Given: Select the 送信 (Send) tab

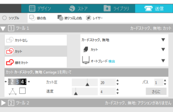Looking at the screenshot, I should pos(154,8).
